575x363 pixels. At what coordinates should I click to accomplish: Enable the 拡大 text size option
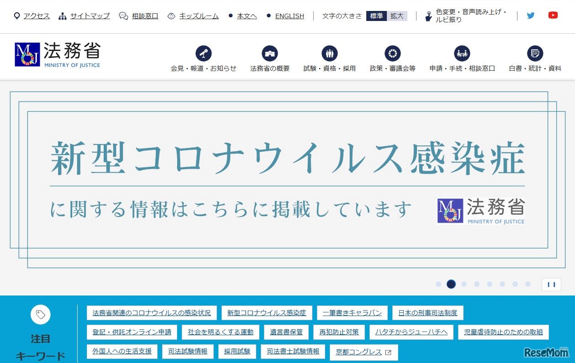397,16
